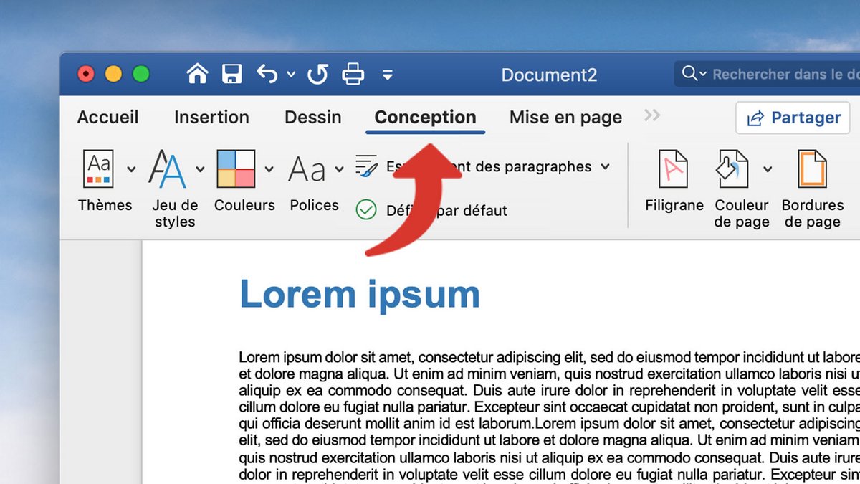
Task: Click the Jeu de styles icon
Action: (x=168, y=169)
